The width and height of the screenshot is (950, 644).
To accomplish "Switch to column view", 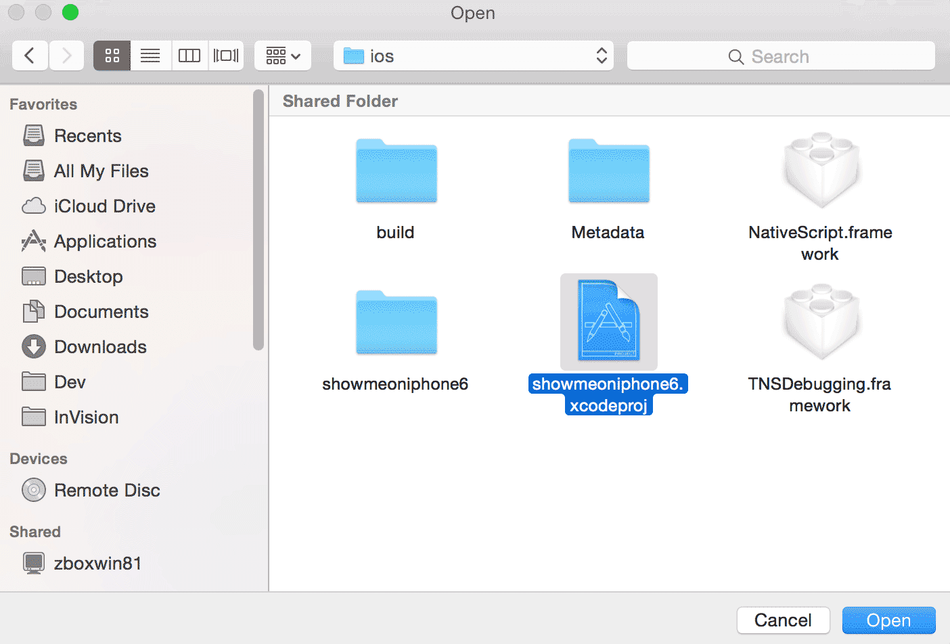I will point(189,55).
